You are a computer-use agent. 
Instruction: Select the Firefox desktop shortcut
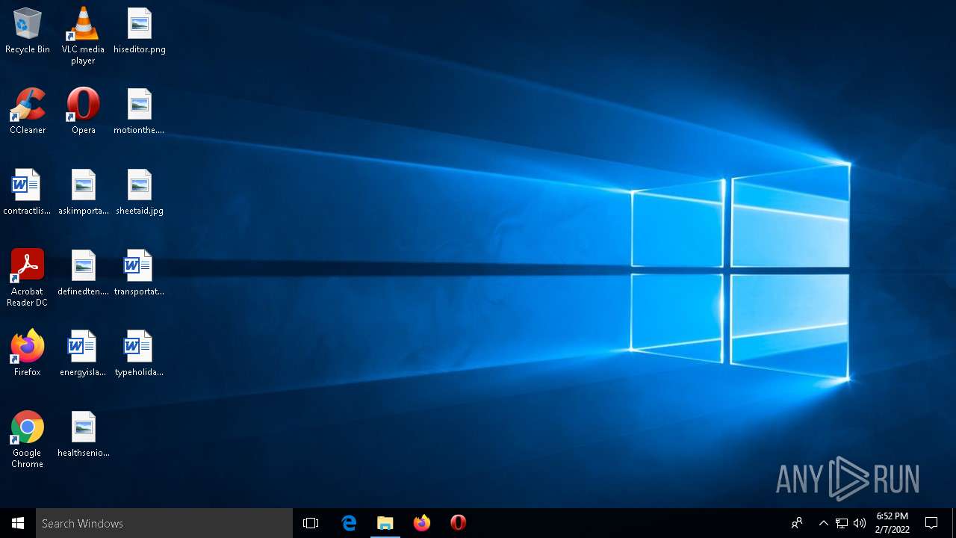pos(28,354)
